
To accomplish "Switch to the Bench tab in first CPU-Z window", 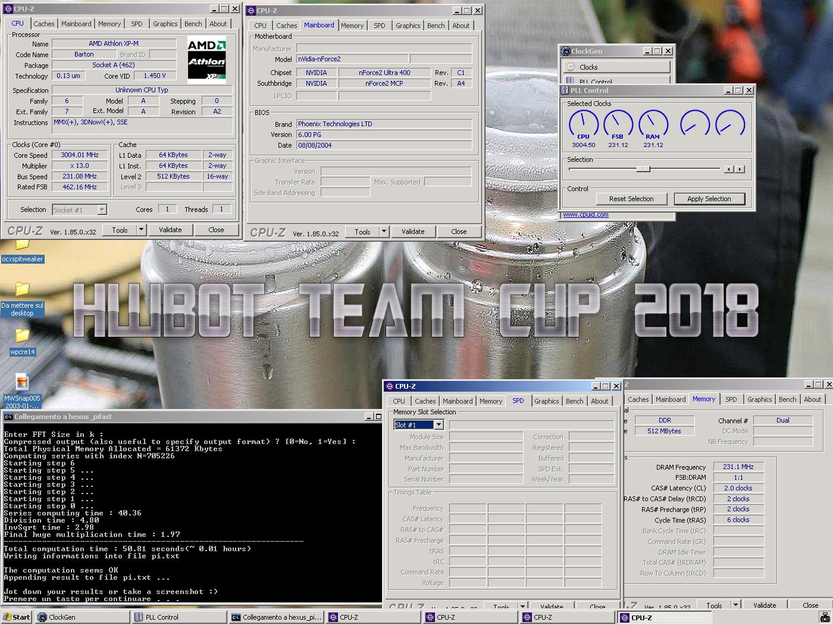I will coord(193,24).
